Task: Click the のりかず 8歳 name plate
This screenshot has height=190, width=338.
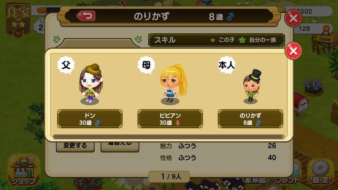Action: pos(251,119)
